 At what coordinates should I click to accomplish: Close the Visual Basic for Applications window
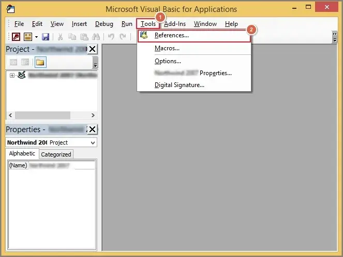(327, 7)
